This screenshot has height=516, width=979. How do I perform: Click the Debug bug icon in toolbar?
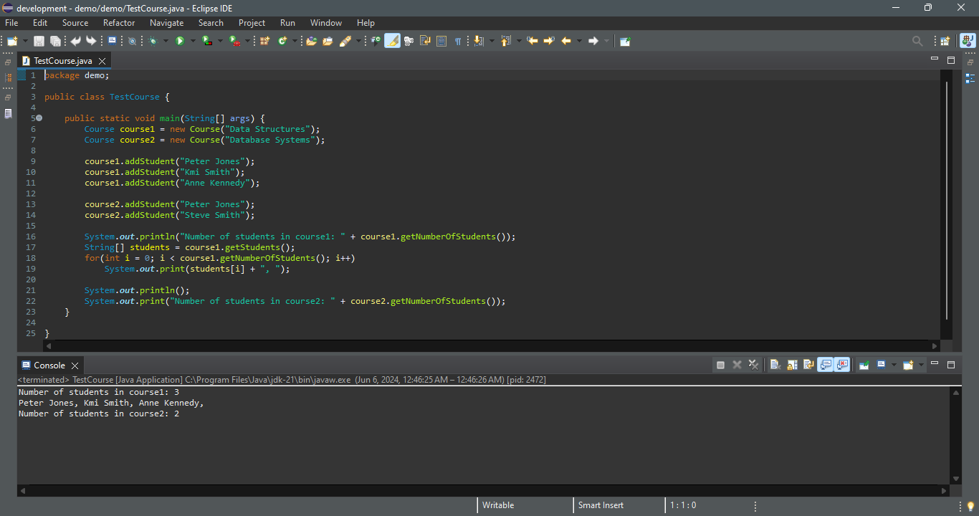pyautogui.click(x=153, y=41)
